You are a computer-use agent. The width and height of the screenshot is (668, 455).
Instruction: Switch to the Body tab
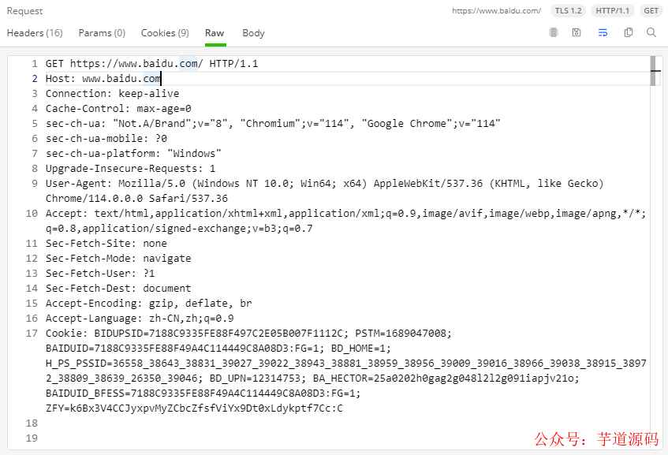tap(253, 33)
